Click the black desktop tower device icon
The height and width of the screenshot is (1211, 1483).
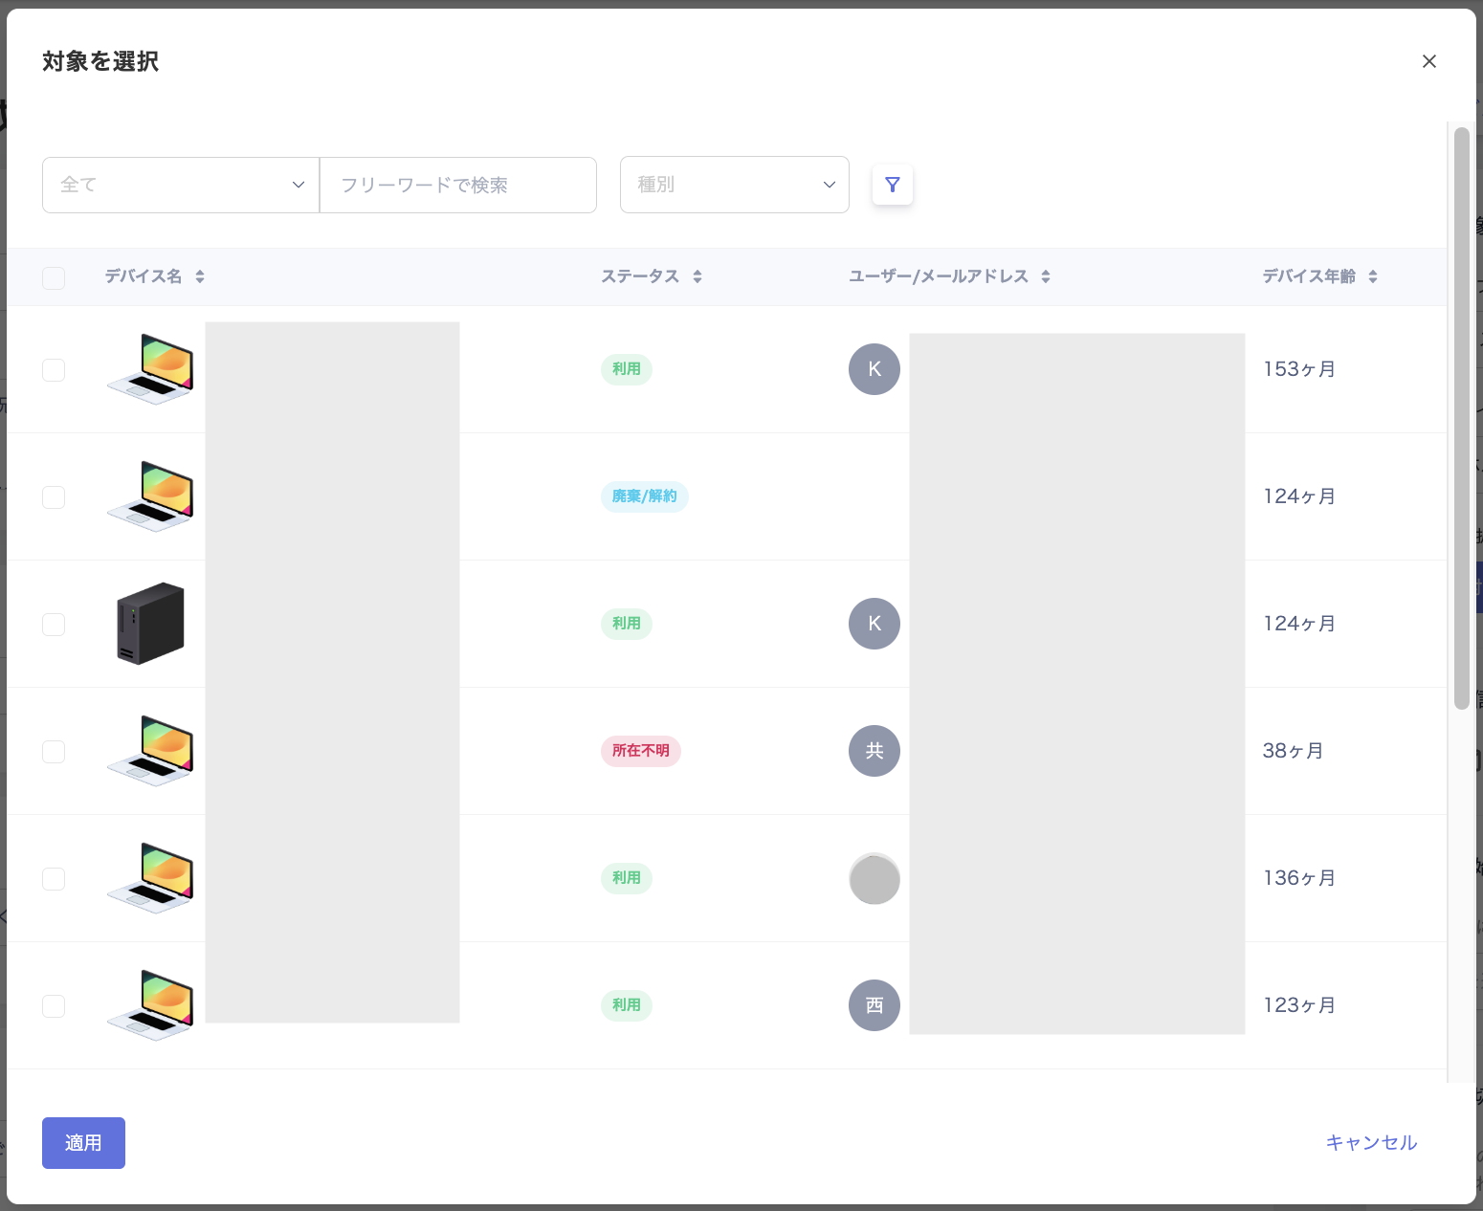tap(150, 624)
